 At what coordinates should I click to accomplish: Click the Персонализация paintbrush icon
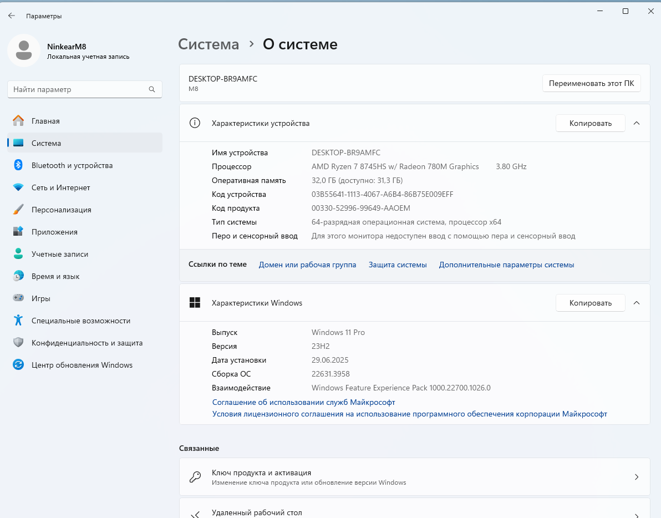18,210
